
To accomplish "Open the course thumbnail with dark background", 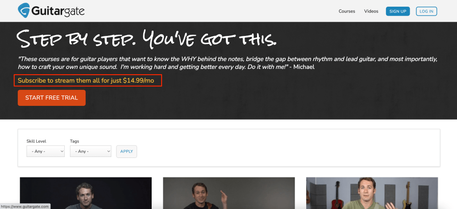I will 86,193.
